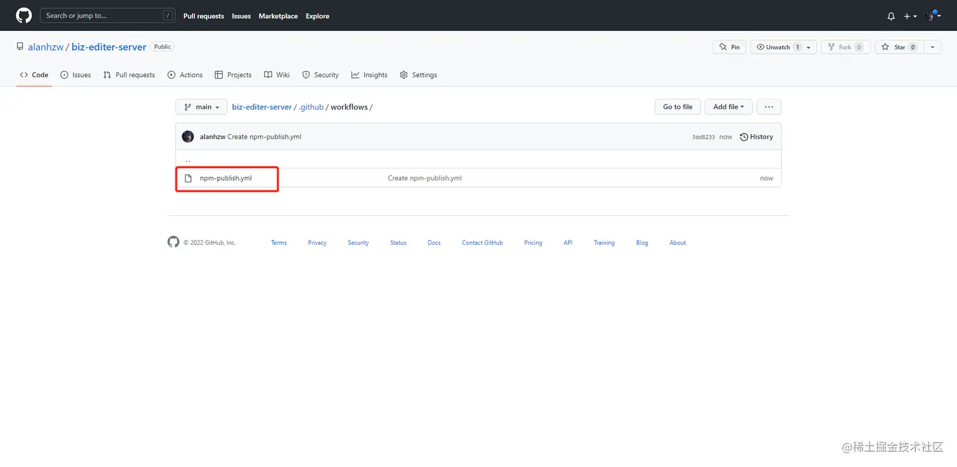Go to Issues in top navigation
The image size is (957, 467).
[x=241, y=16]
